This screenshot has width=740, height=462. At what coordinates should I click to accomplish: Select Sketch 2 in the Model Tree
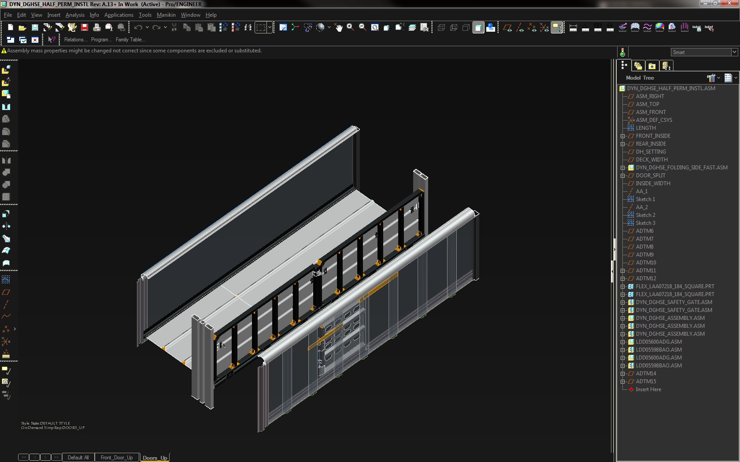pyautogui.click(x=645, y=215)
